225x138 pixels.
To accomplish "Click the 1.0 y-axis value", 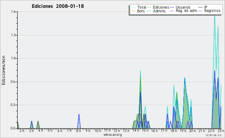I will click(x=13, y=58).
